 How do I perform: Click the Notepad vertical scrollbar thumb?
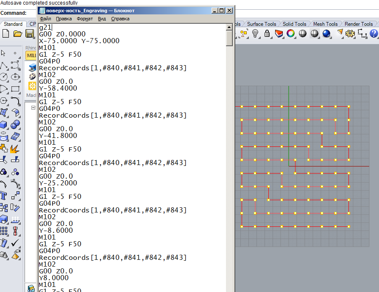[x=229, y=38]
